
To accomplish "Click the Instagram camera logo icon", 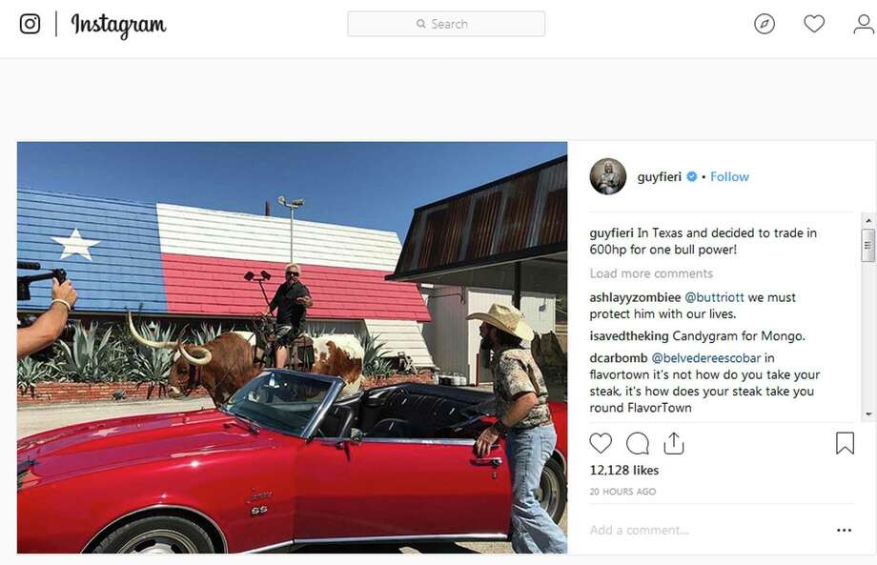I will (30, 24).
